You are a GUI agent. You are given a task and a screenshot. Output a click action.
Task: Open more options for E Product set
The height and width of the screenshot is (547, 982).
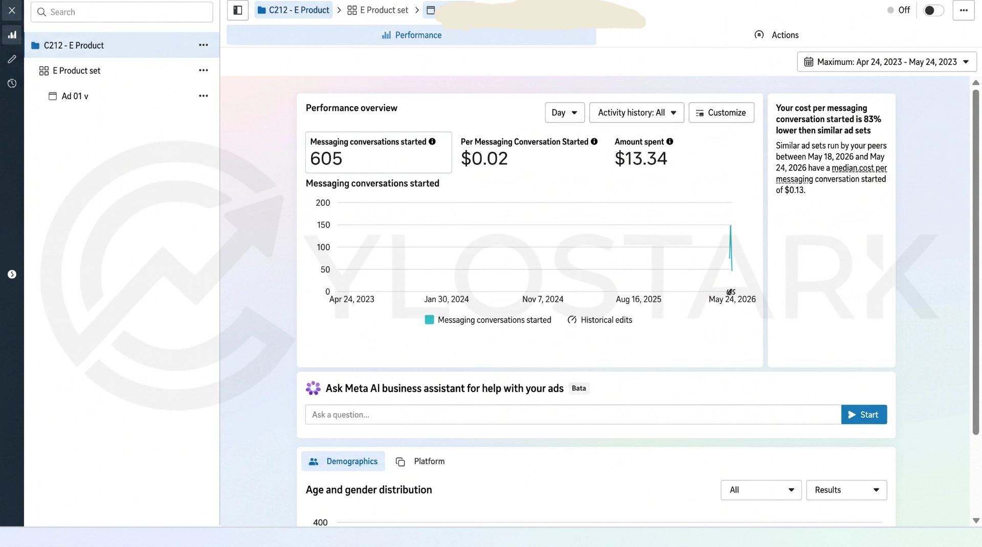204,70
